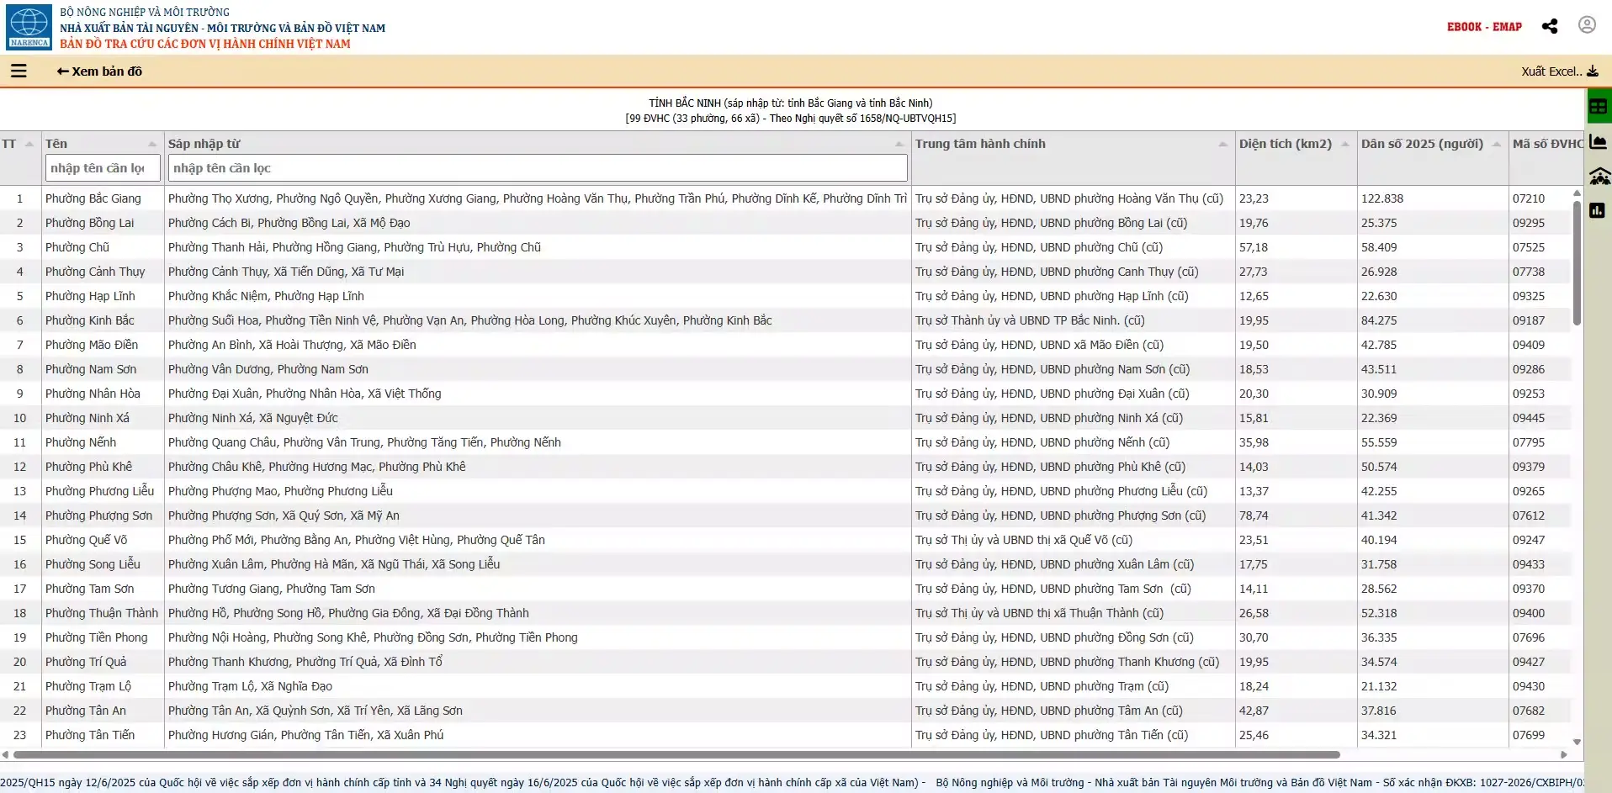The height and width of the screenshot is (793, 1612).
Task: Click the share icon
Action: [x=1550, y=26]
